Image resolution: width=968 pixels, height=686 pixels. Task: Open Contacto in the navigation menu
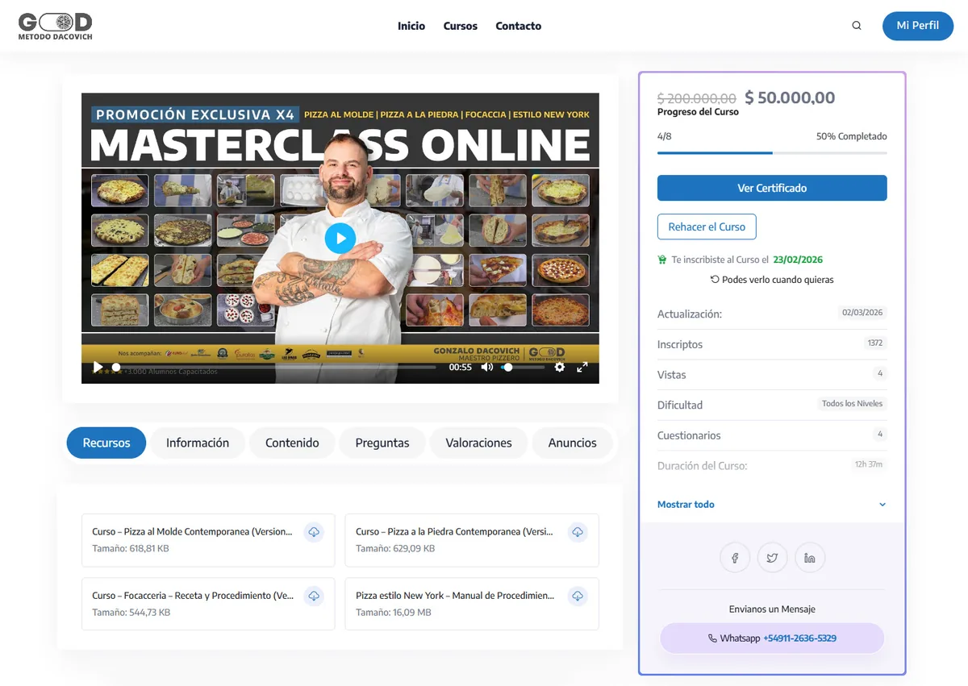click(x=519, y=26)
